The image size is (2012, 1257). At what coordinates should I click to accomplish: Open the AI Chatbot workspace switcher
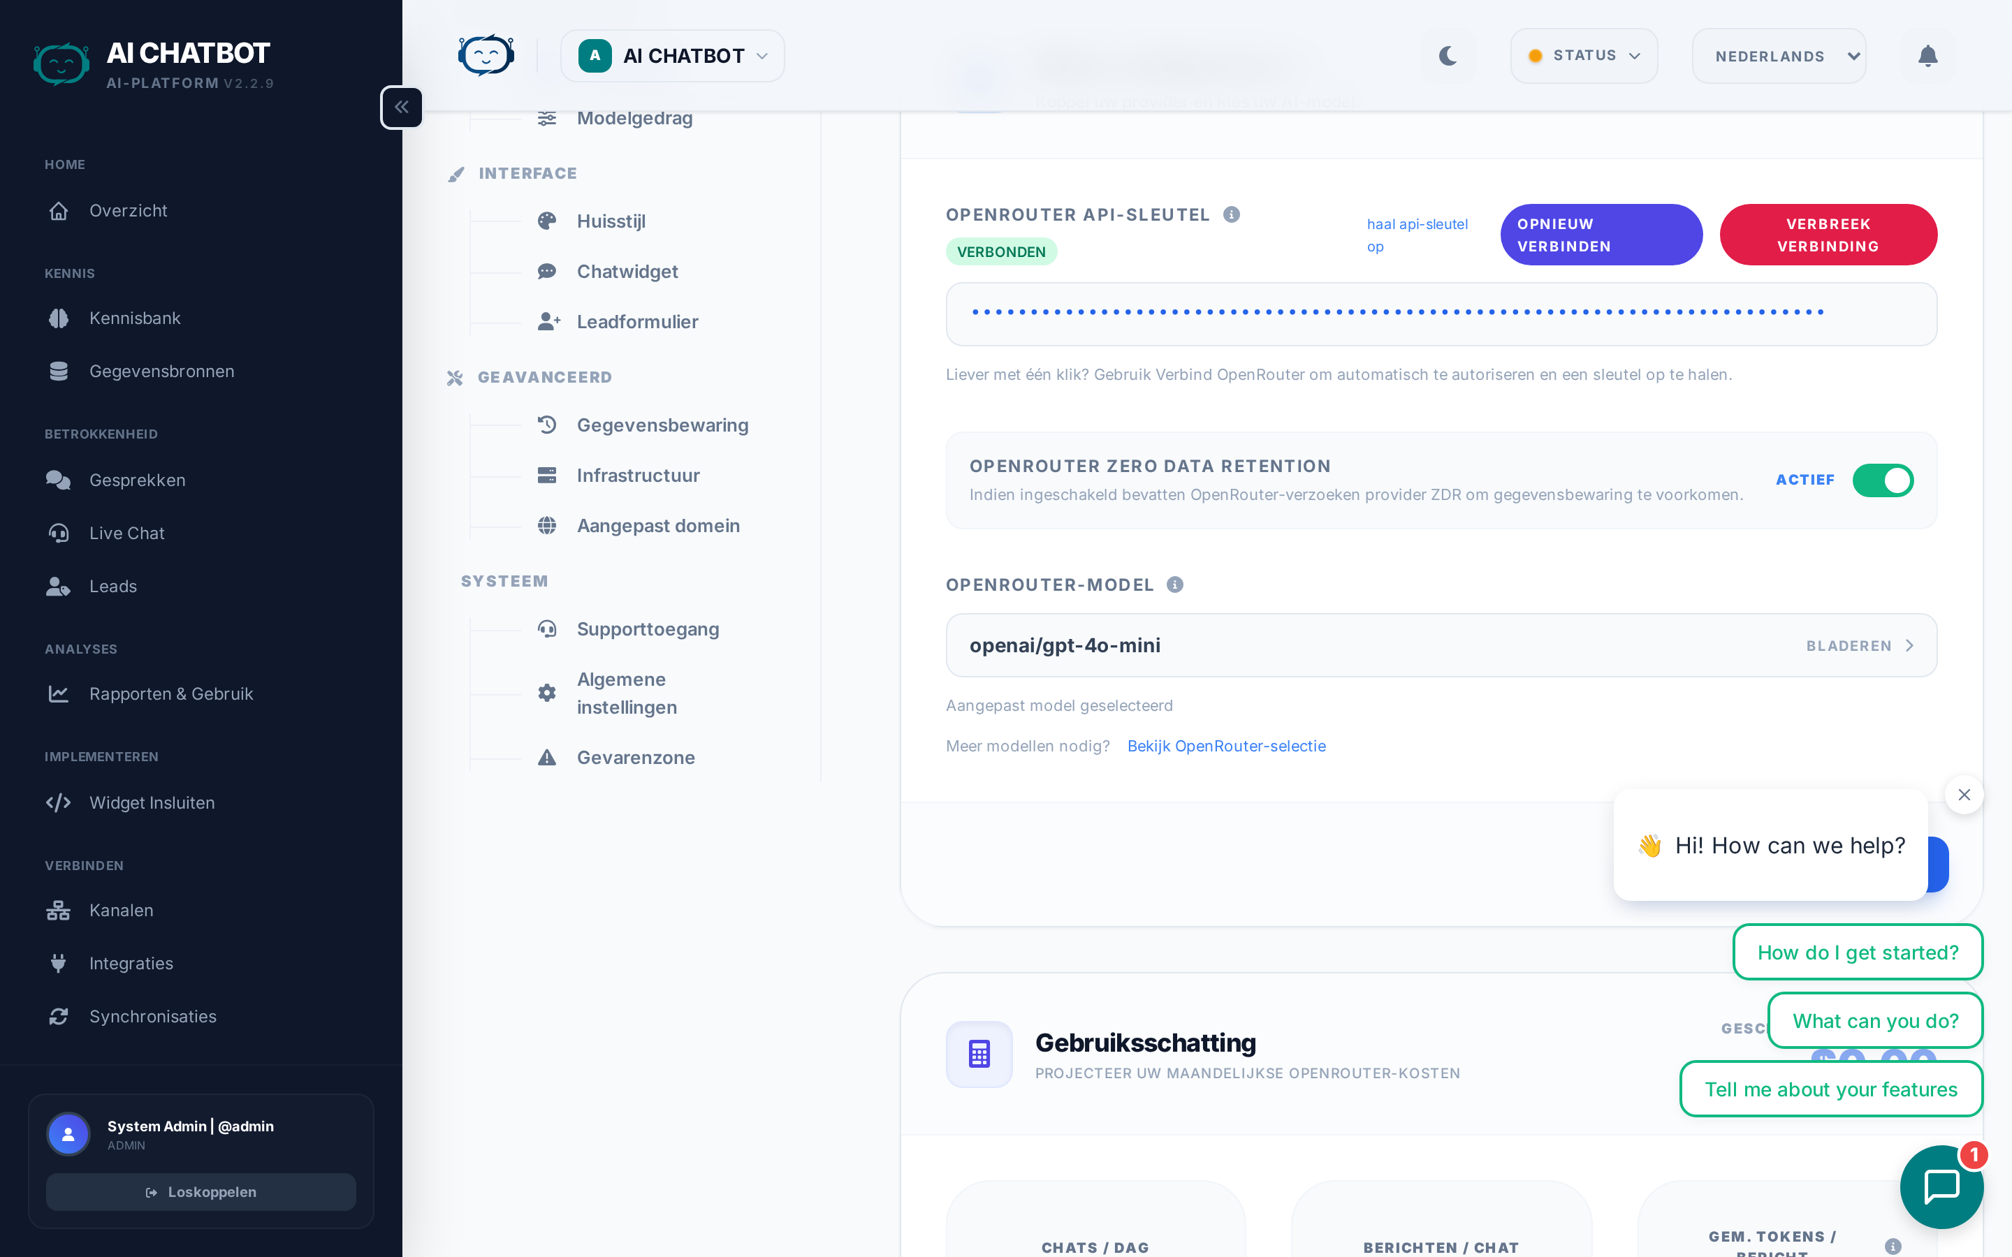coord(672,56)
